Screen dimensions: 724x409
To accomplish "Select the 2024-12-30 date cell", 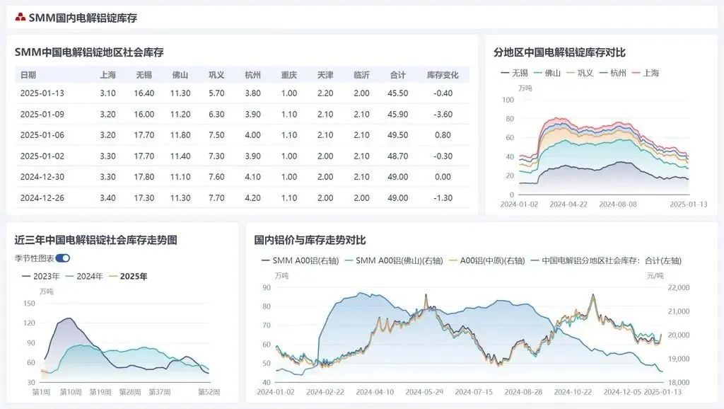I will pos(42,176).
